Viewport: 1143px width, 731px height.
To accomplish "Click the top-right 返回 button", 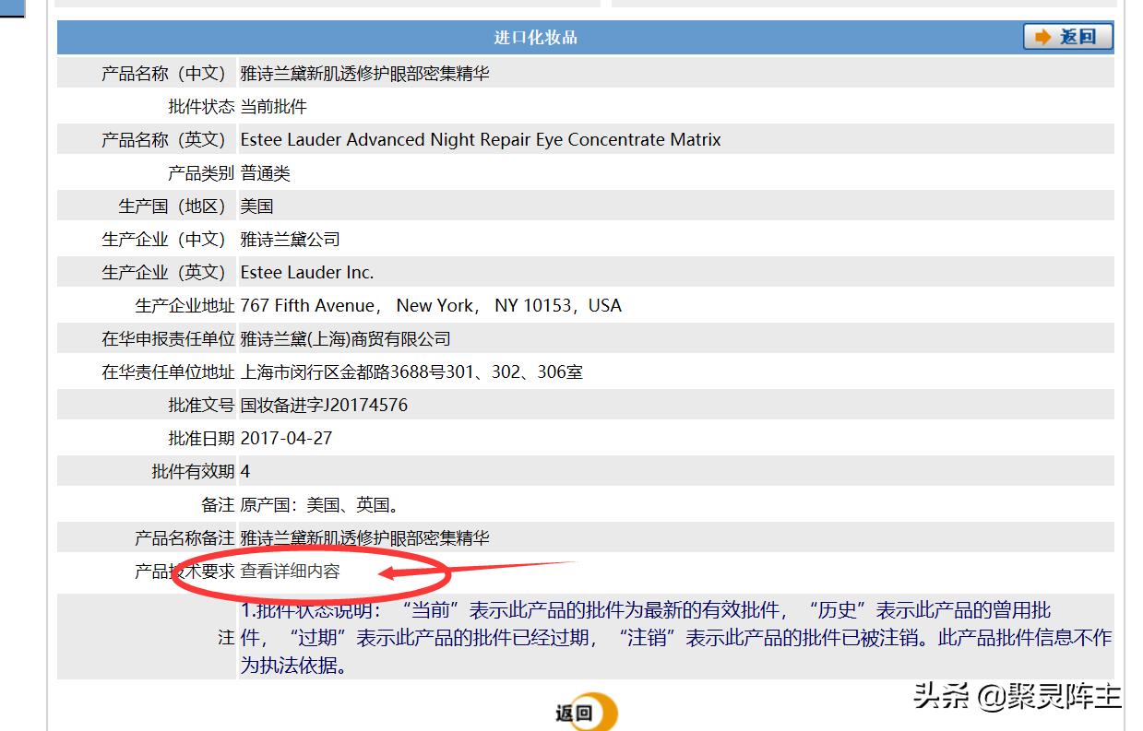I will click(1068, 36).
